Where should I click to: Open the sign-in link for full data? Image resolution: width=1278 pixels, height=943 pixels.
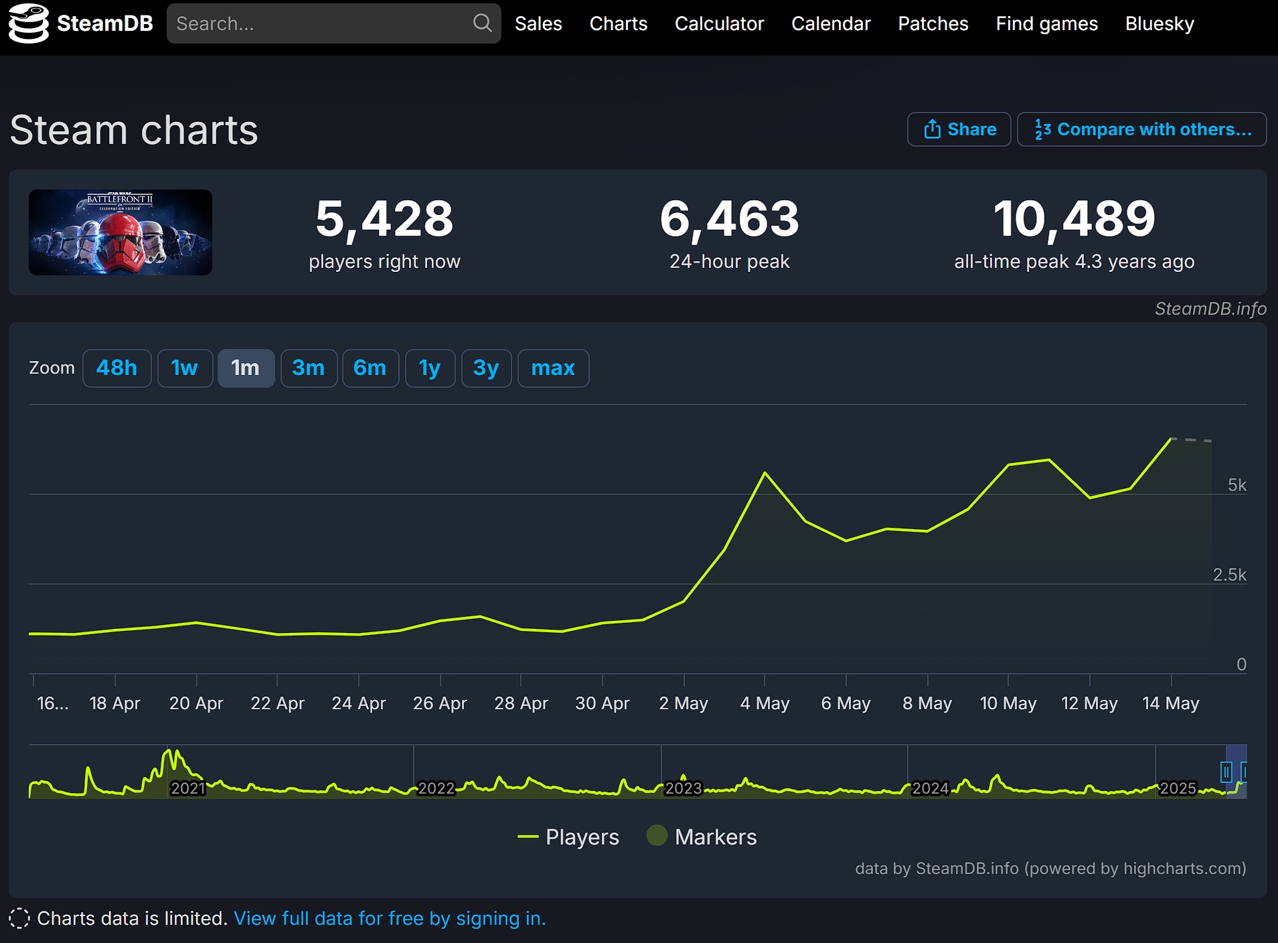coord(390,918)
